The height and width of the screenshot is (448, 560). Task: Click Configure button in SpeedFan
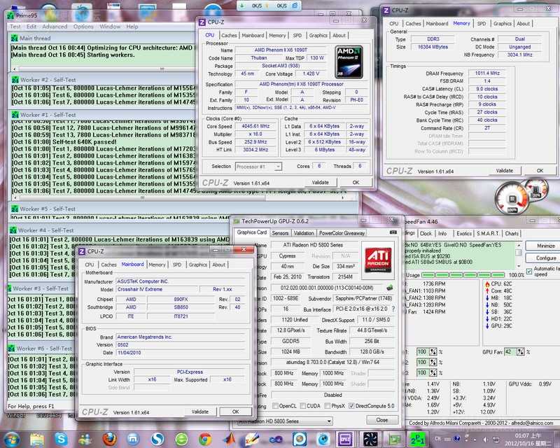(x=546, y=258)
